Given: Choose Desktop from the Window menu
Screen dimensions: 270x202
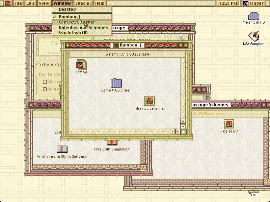Looking at the screenshot, I should pos(82,9).
